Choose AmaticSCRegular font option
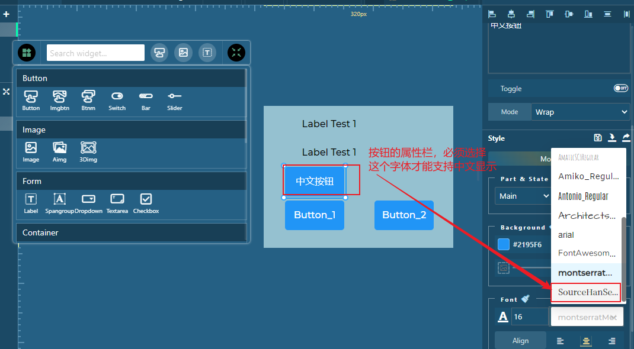Screen dimensions: 634x349 point(585,157)
